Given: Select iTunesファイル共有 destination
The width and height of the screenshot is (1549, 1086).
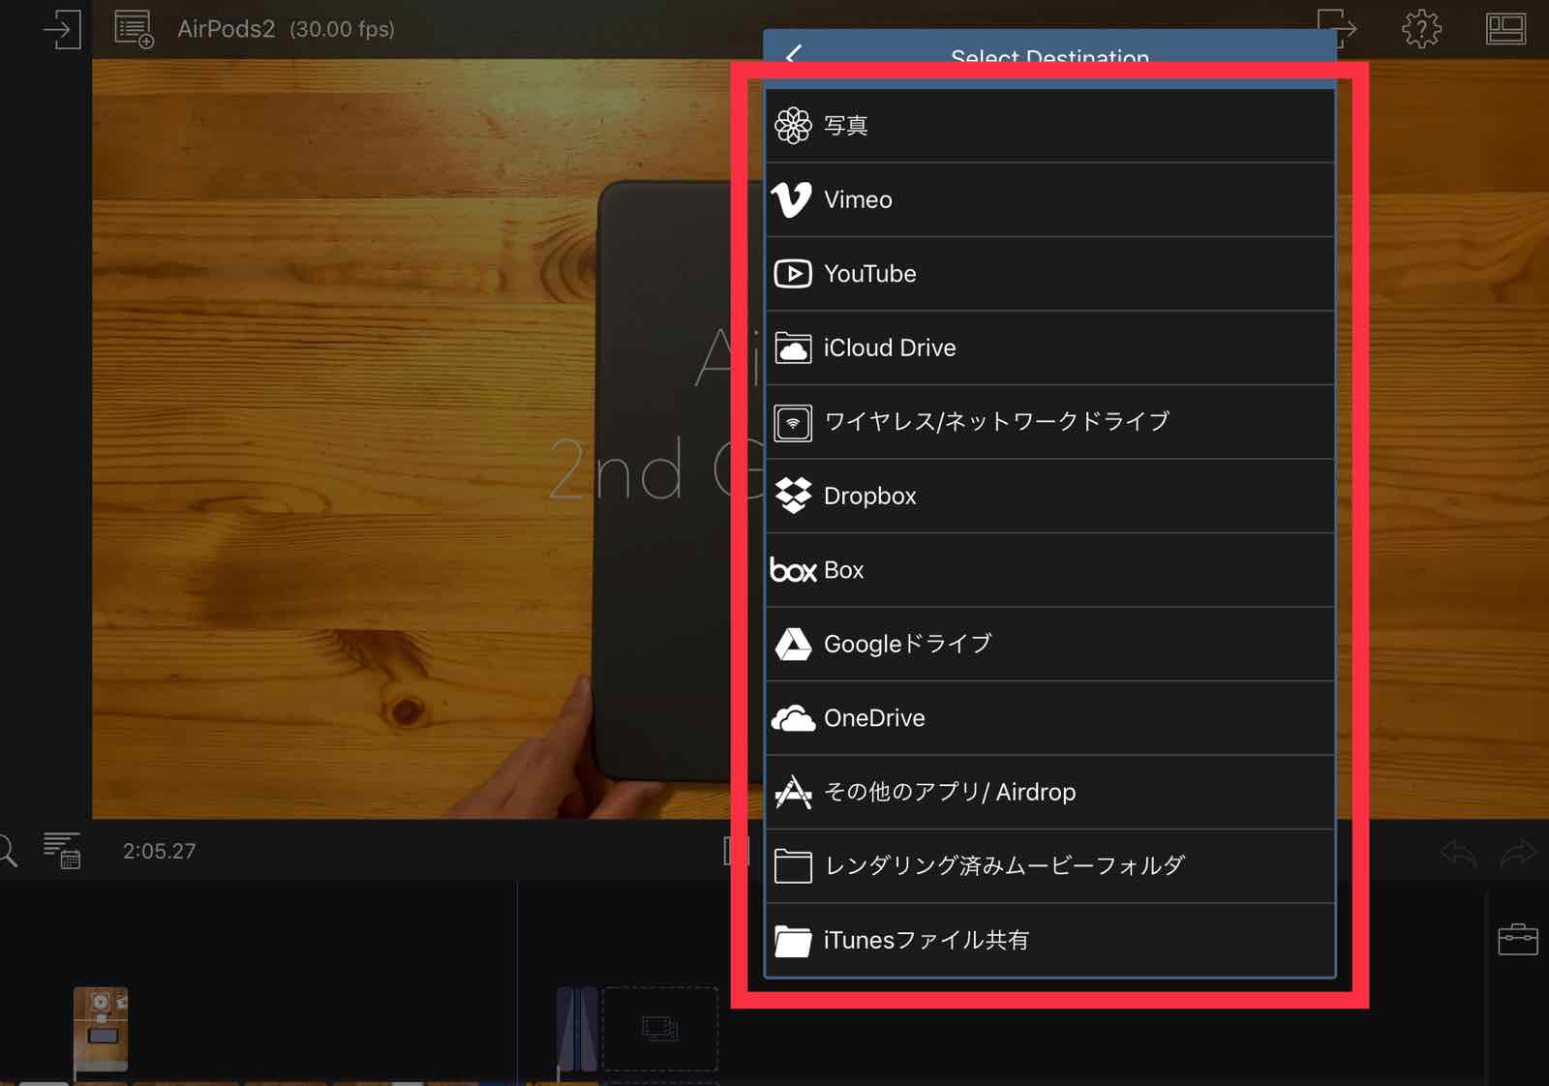Looking at the screenshot, I should coord(1049,940).
